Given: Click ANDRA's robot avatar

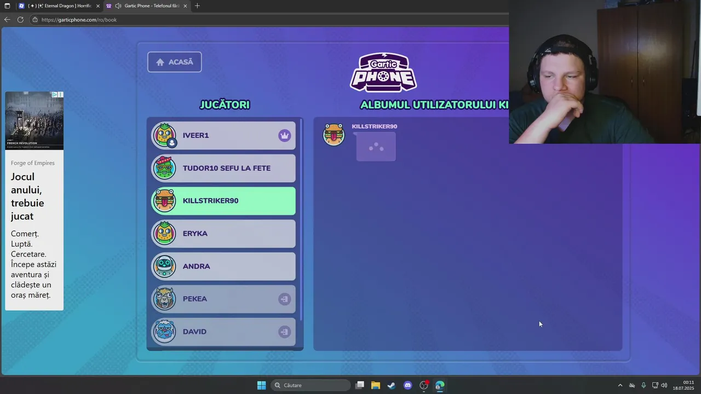Looking at the screenshot, I should (x=164, y=266).
